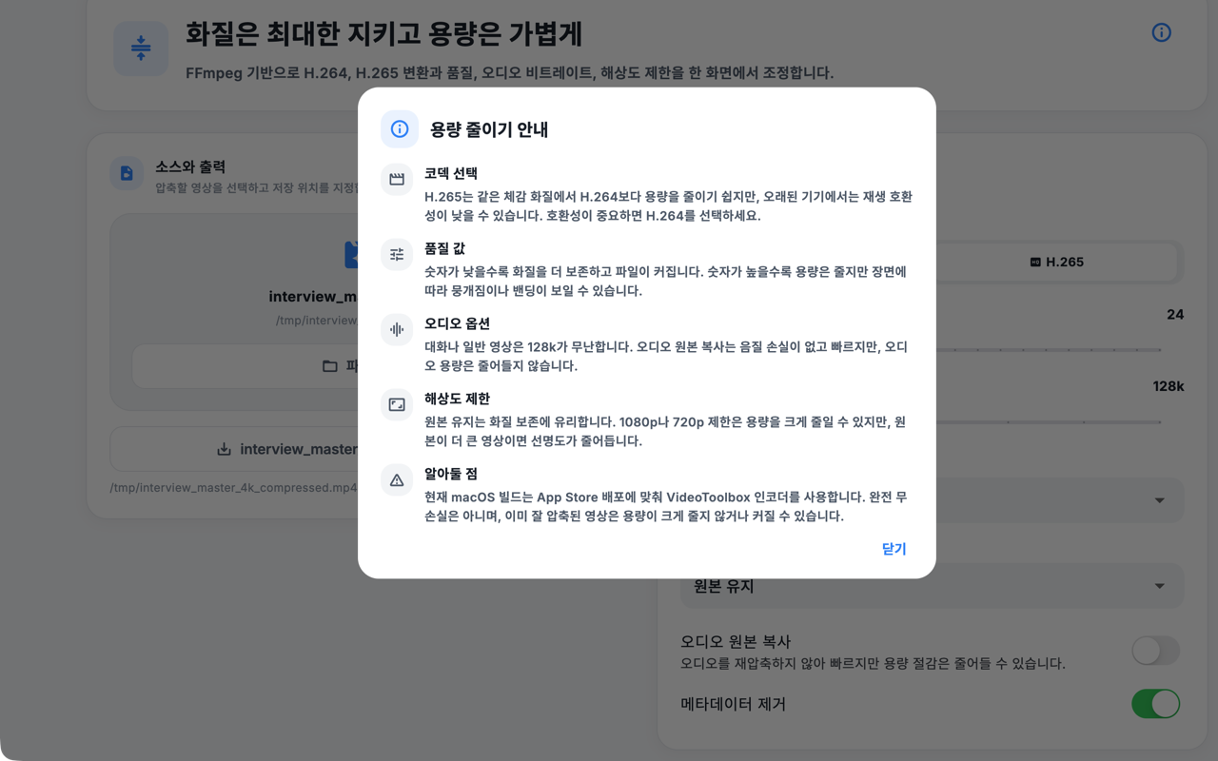Viewport: 1218px width, 761px height.
Task: Open the dropdown above 원본 유지
Action: click(1059, 500)
